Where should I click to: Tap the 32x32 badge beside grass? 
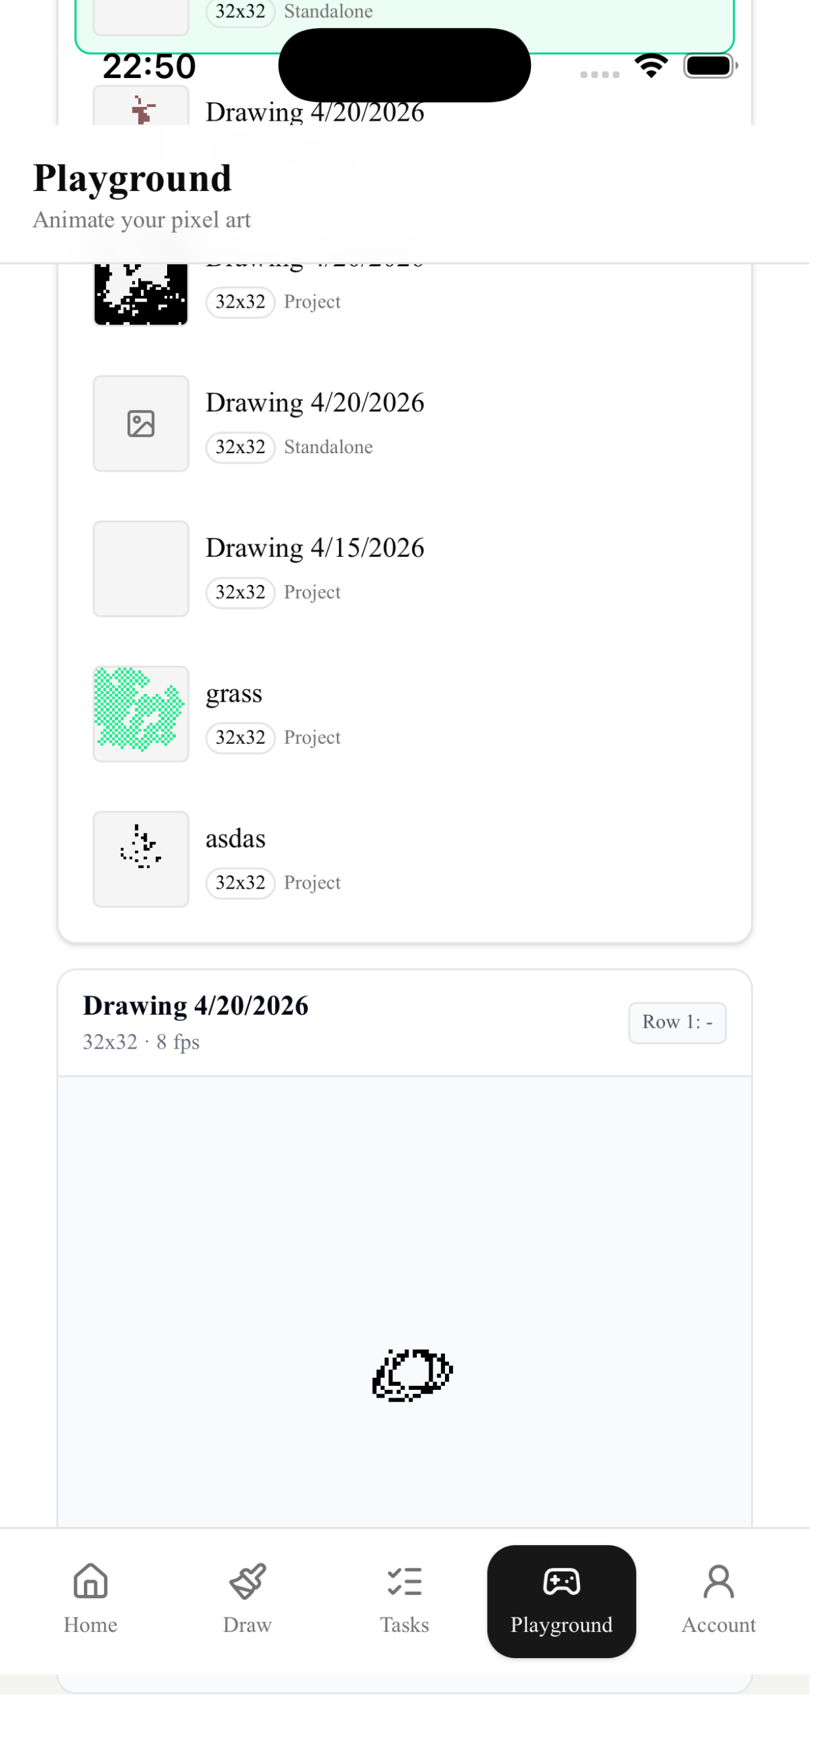pos(241,741)
